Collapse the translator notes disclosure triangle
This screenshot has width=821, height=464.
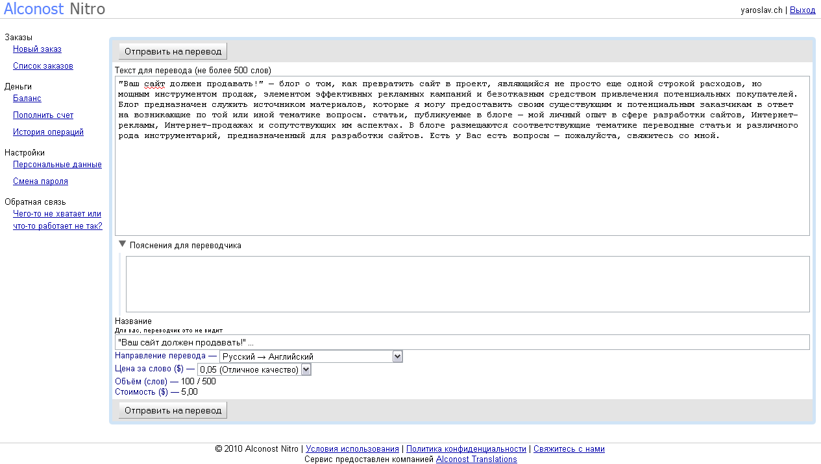pos(122,244)
